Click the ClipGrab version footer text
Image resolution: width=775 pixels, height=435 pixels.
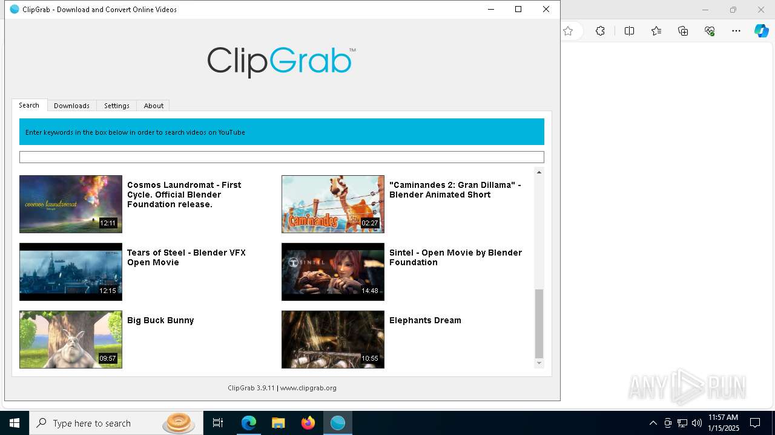point(282,388)
